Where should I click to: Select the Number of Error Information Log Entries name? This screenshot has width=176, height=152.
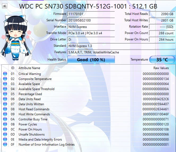point(46,145)
